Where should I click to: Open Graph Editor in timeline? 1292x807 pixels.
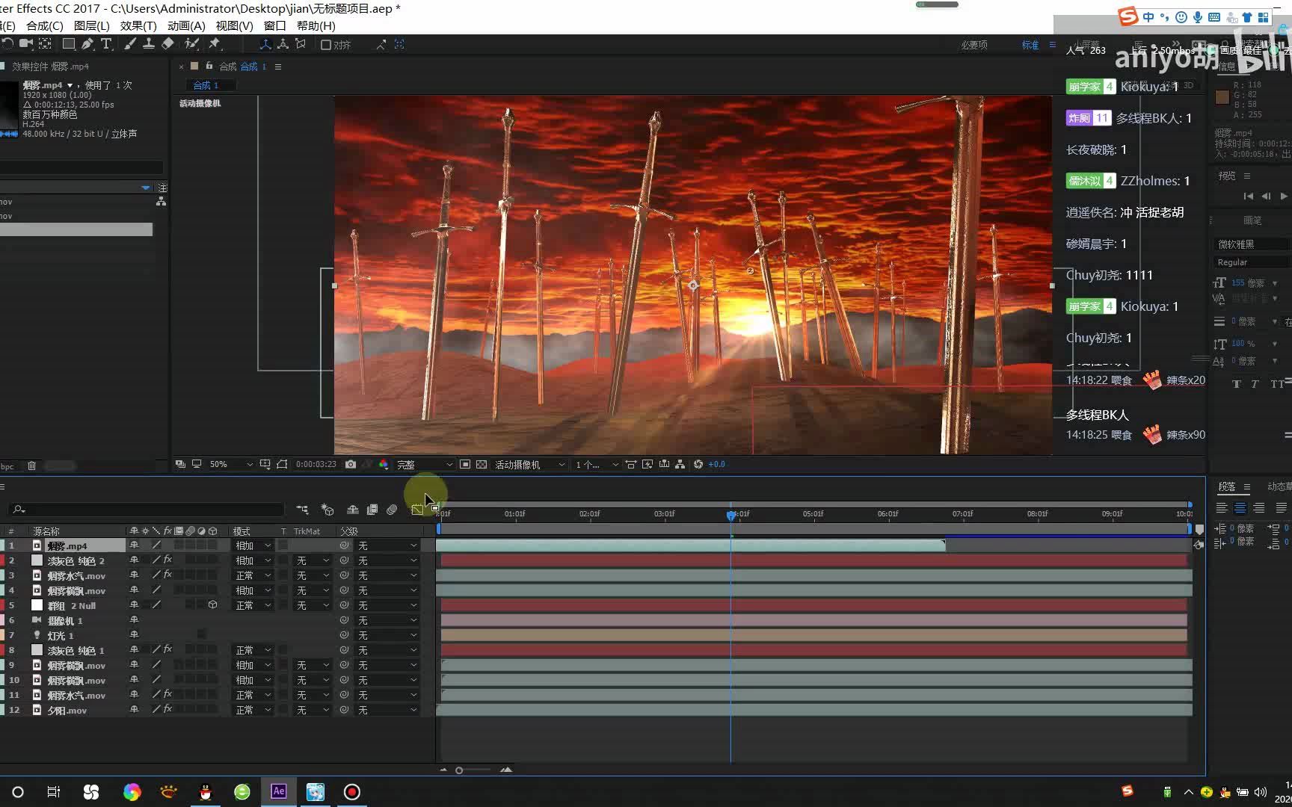click(x=417, y=510)
